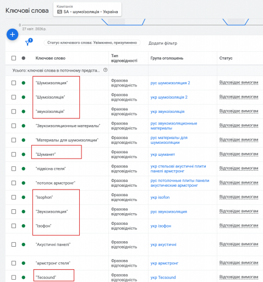The height and width of the screenshot is (282, 263).
Task: Sort by Ключове слово column header
Action: 51,58
